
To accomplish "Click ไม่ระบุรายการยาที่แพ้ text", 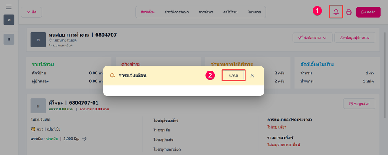I will coord(283,144).
